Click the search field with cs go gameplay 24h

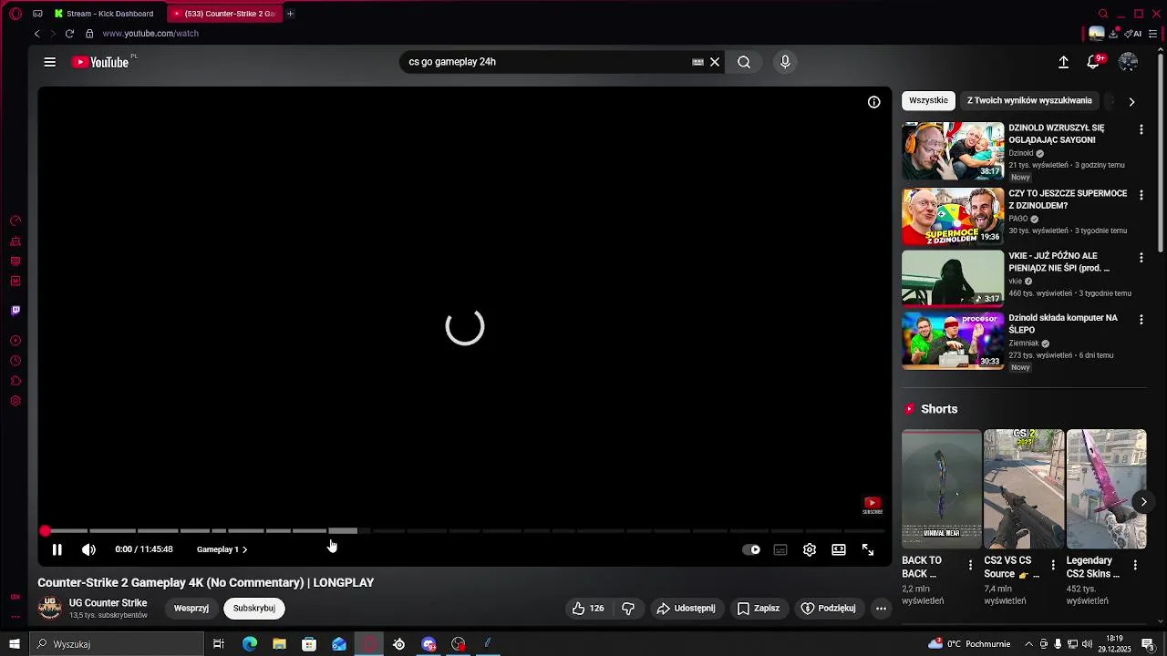coord(545,62)
